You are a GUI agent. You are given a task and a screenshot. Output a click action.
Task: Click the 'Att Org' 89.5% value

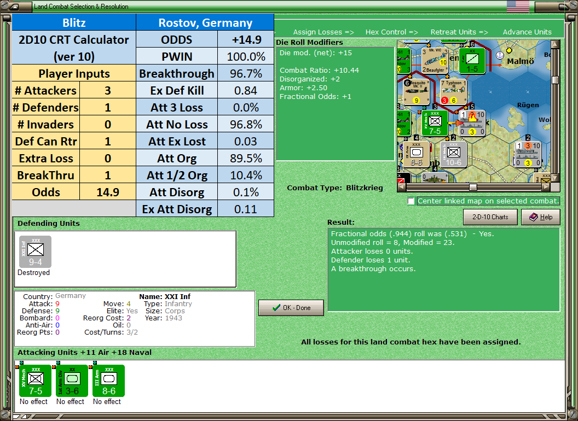point(246,158)
